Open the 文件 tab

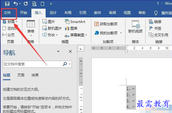point(7,13)
